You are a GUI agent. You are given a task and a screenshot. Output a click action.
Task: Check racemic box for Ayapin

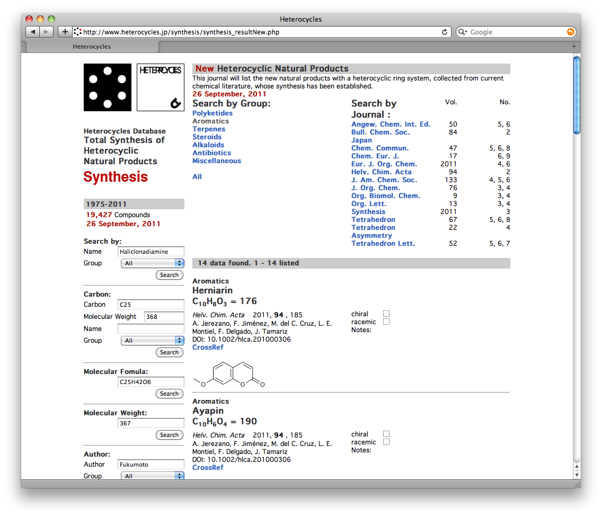pos(386,442)
